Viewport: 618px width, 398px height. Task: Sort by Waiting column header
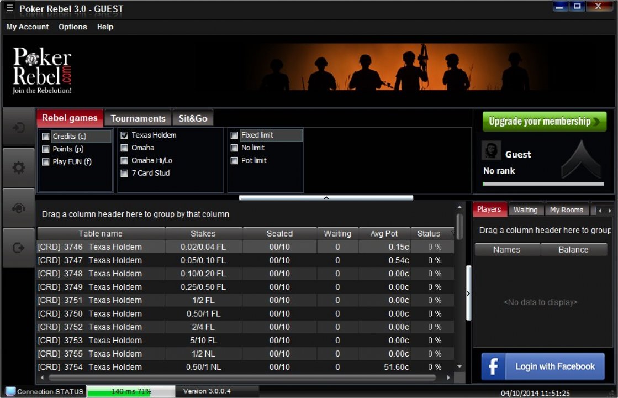[337, 233]
